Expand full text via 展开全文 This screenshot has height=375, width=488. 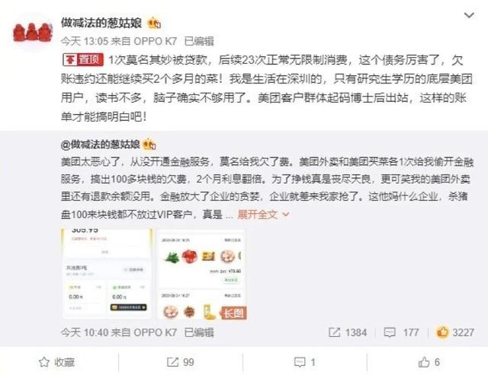[x=258, y=215]
